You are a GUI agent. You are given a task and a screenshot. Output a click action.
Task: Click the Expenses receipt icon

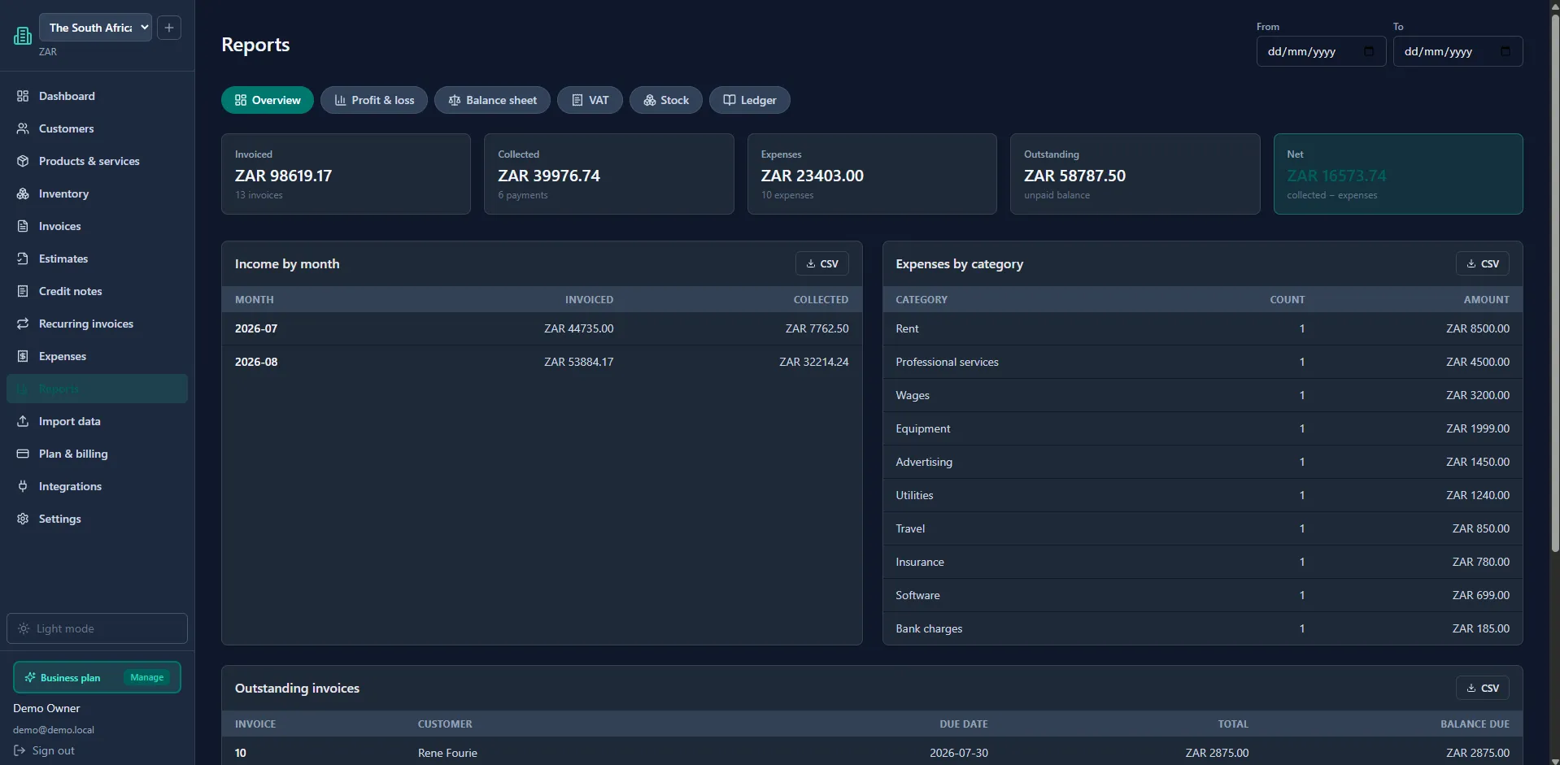tap(23, 356)
